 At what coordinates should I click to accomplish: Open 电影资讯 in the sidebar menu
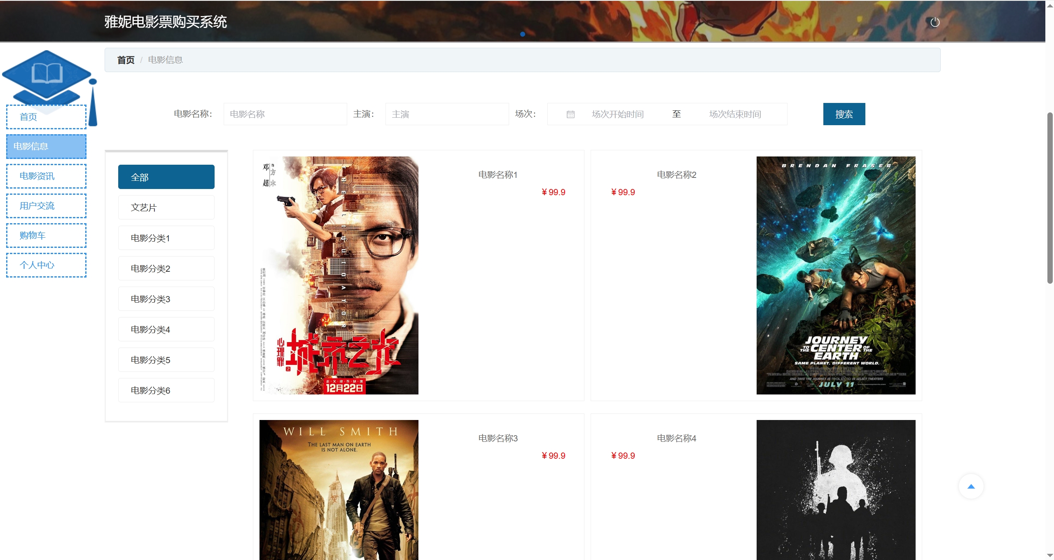coord(46,176)
